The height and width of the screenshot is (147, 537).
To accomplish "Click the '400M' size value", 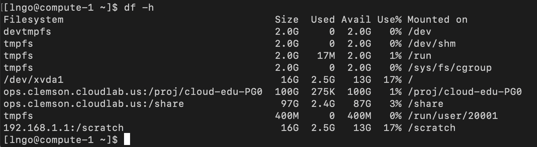I will [x=287, y=116].
